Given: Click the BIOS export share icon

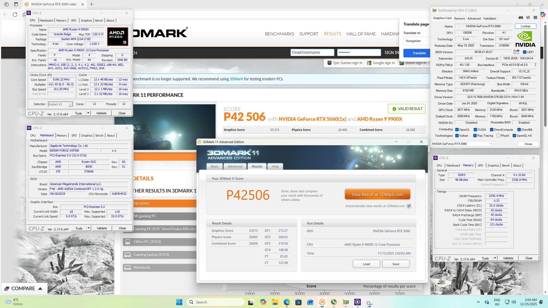Looking at the screenshot, I should [516, 52].
